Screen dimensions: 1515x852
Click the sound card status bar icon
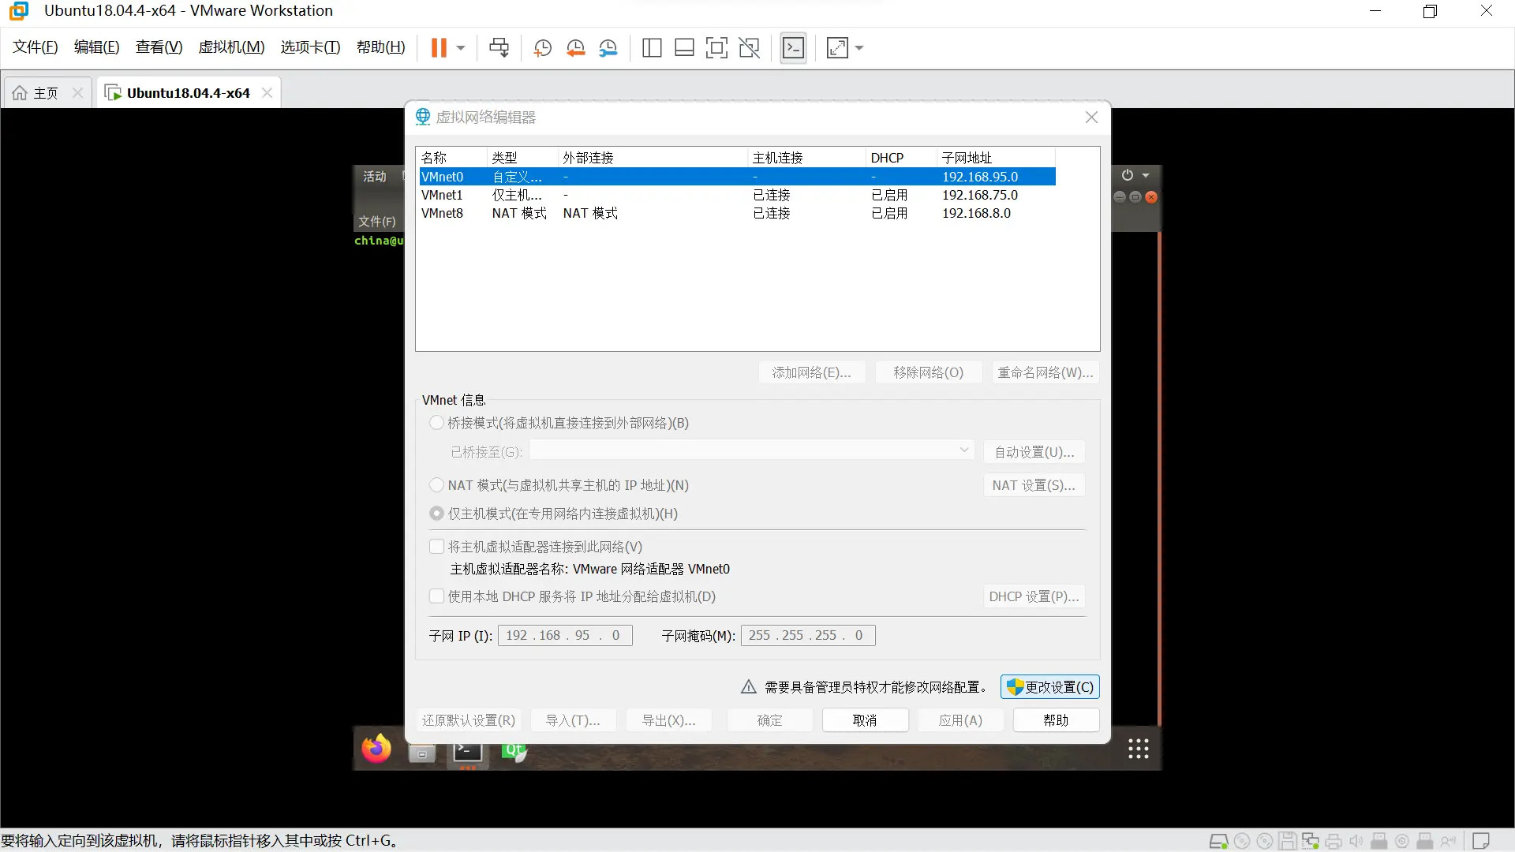click(x=1356, y=841)
